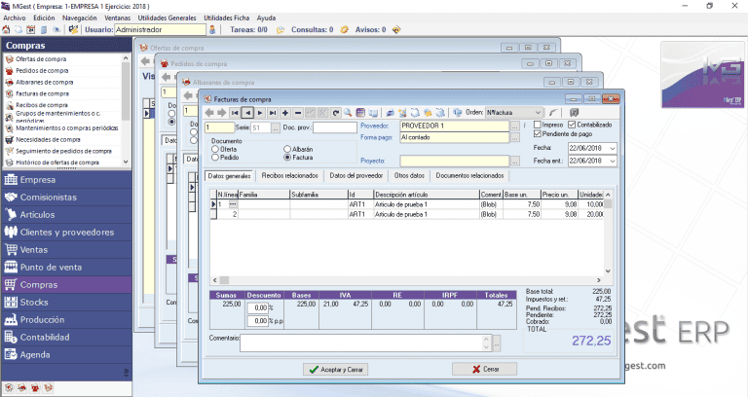Select the Albarán radio button

coord(287,149)
